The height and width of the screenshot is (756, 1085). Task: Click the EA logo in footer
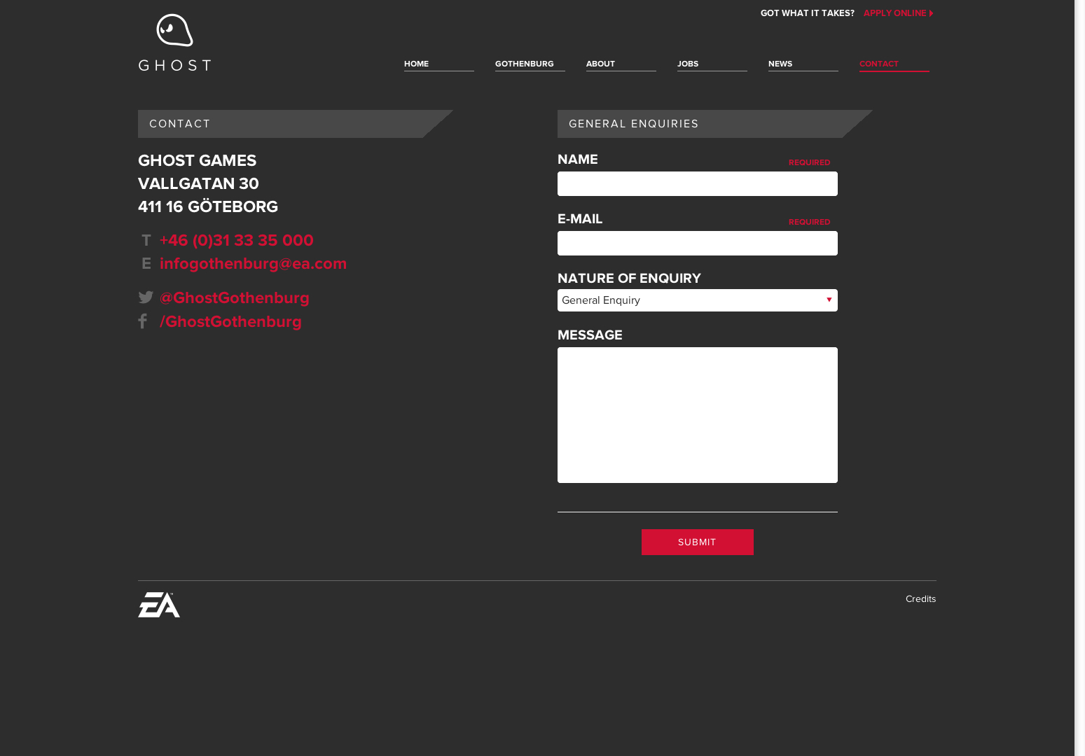click(159, 605)
